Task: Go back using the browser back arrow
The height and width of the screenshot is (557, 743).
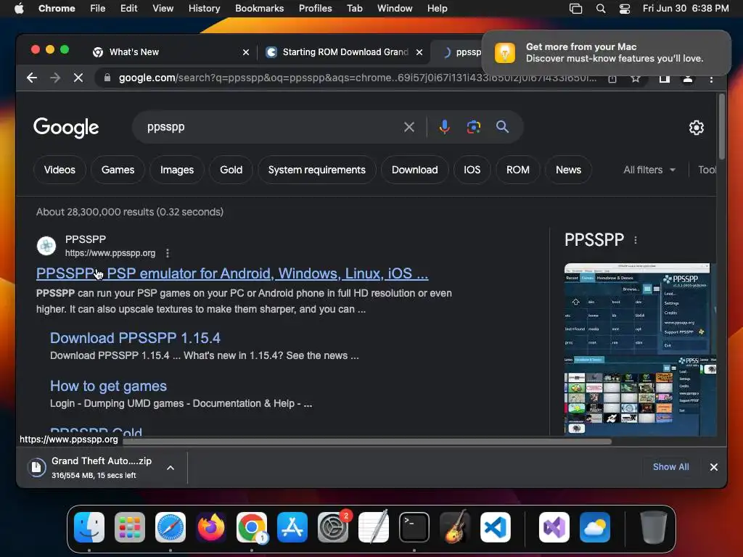Action: pyautogui.click(x=32, y=78)
